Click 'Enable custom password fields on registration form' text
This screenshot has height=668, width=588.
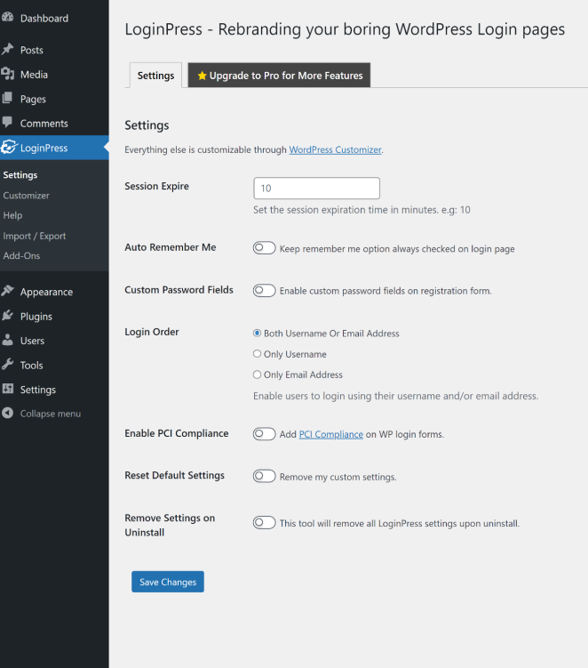click(385, 291)
